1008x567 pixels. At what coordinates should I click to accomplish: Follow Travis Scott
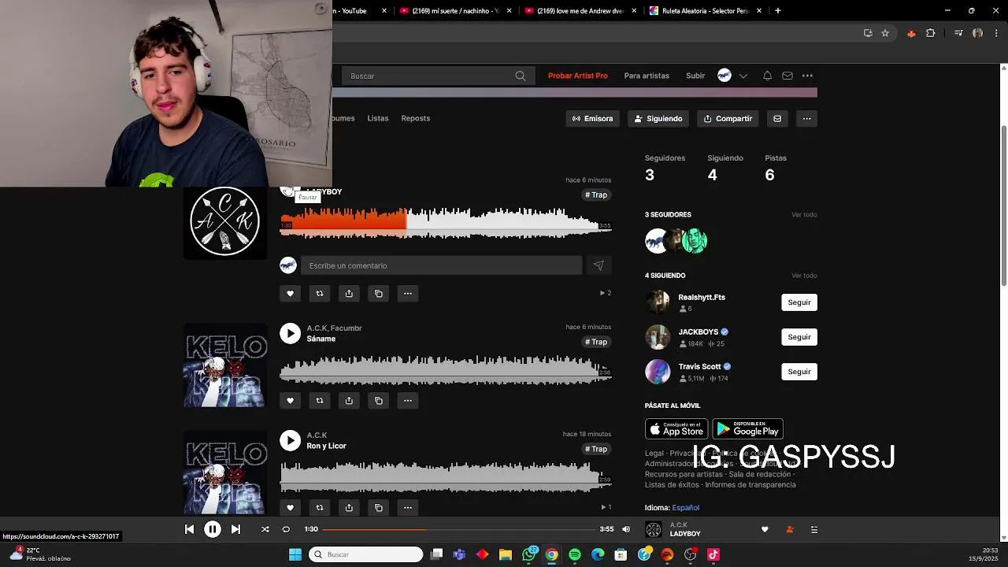(x=799, y=372)
